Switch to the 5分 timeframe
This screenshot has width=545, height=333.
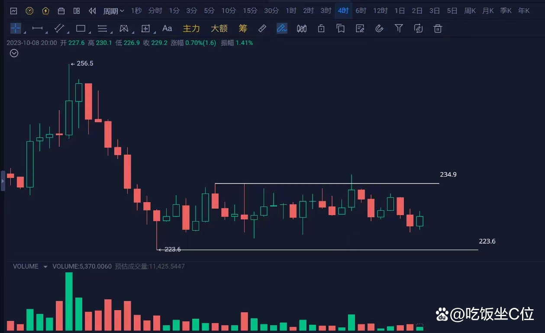[209, 11]
